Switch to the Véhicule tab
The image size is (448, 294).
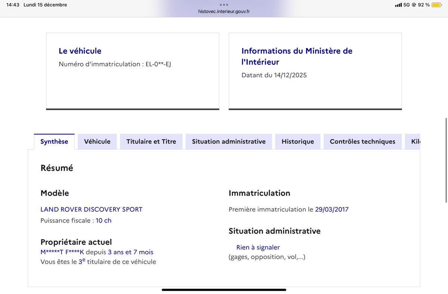click(x=97, y=141)
